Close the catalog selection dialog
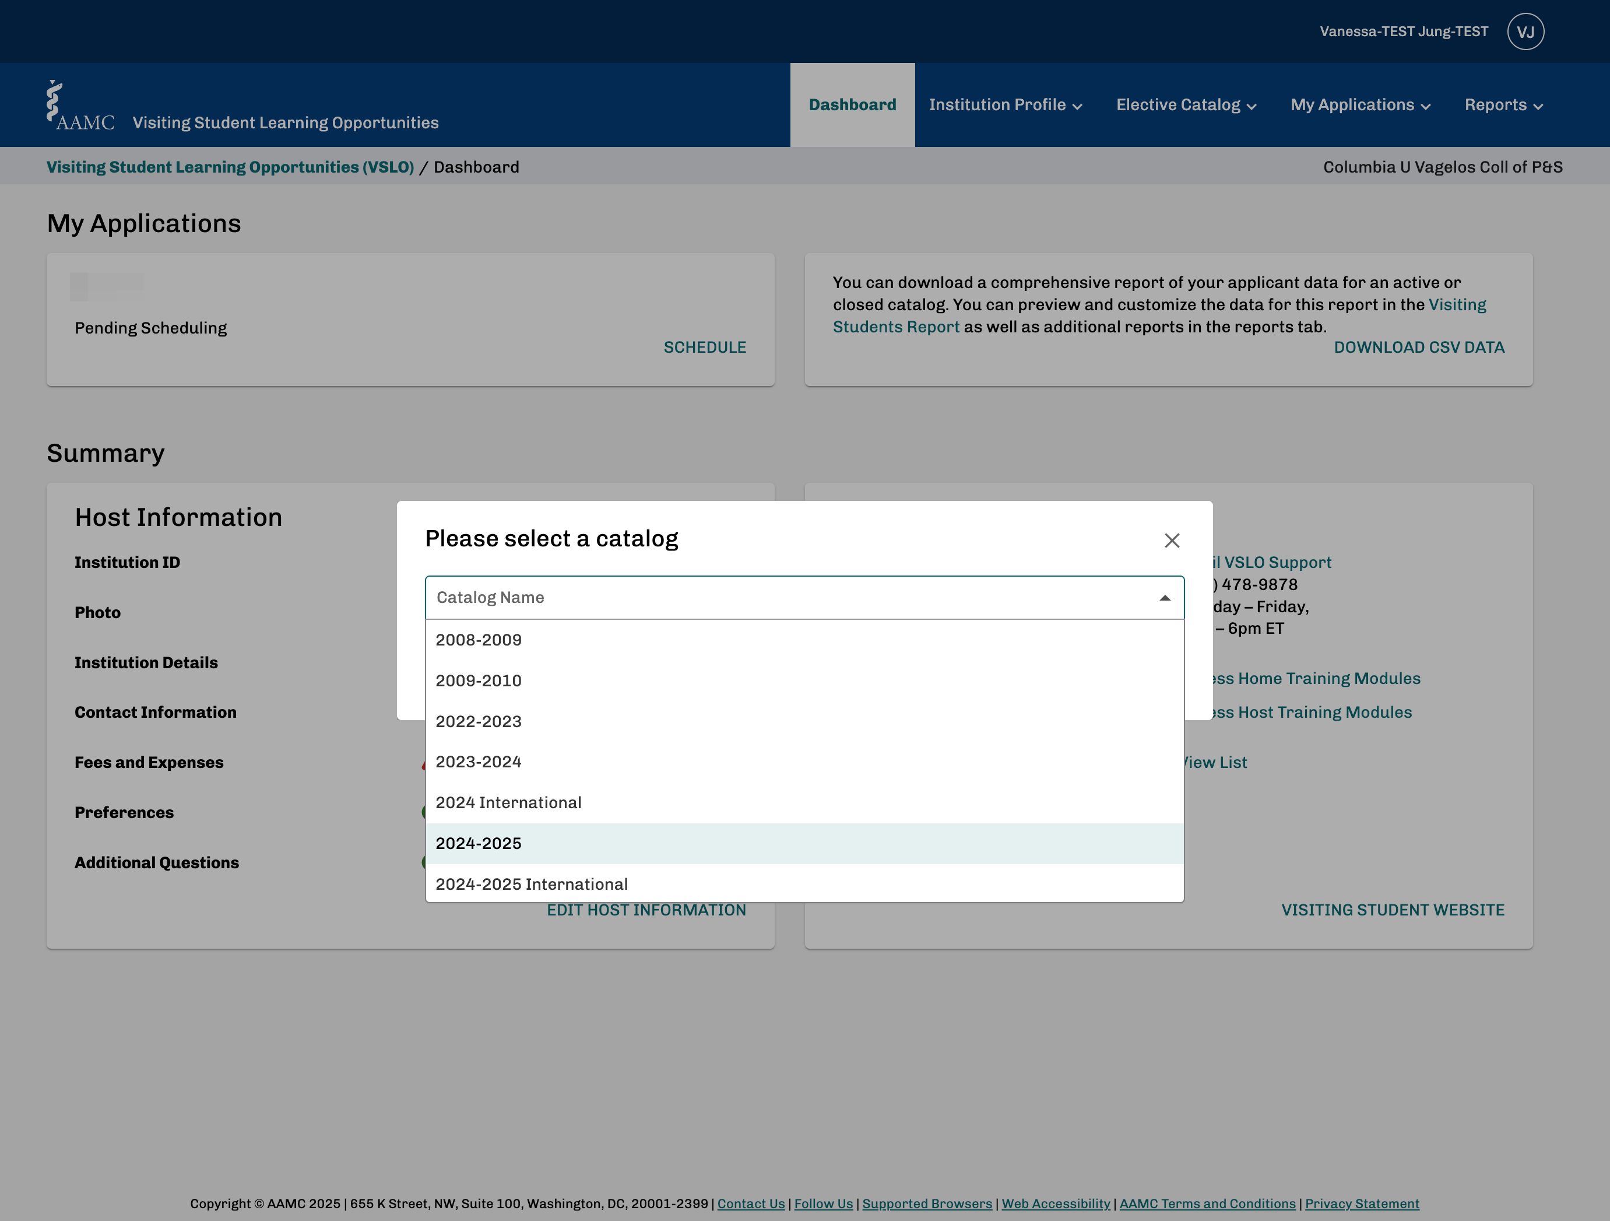This screenshot has height=1221, width=1610. [x=1171, y=541]
